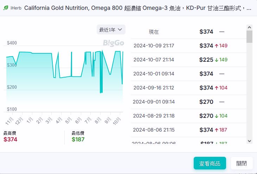Viewport: 257px width, 174px height.
Task: Select the 2024-09-01 09:14 price entry
Action: (188, 102)
